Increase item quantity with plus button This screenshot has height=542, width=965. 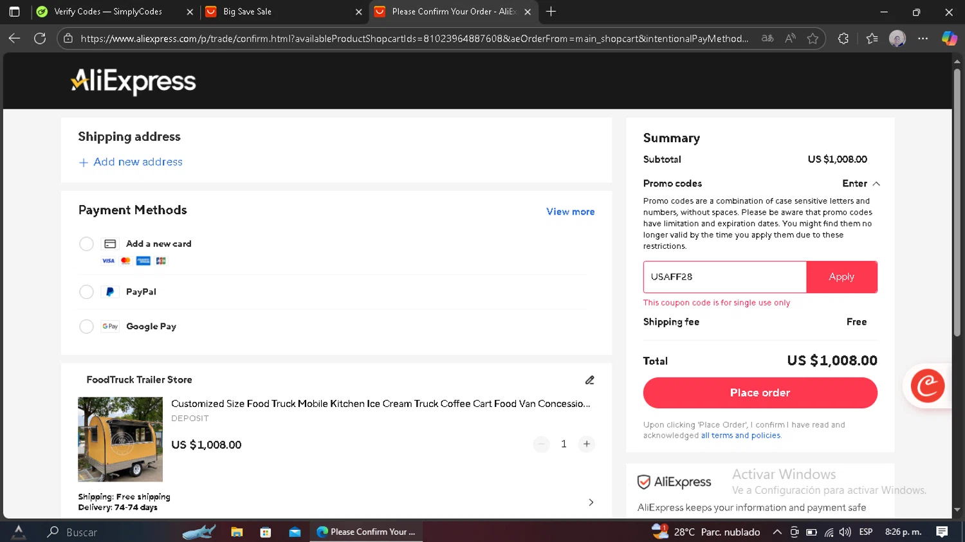click(x=586, y=444)
